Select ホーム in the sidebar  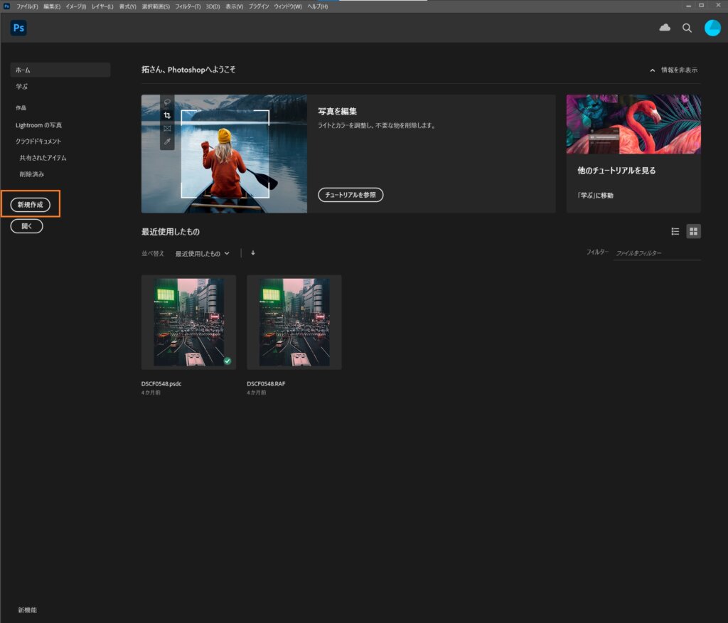tap(60, 70)
